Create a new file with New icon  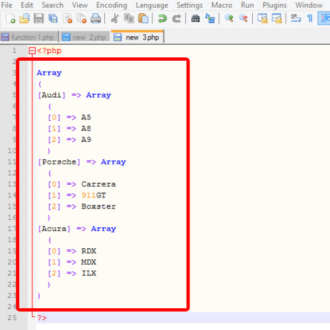[11, 18]
